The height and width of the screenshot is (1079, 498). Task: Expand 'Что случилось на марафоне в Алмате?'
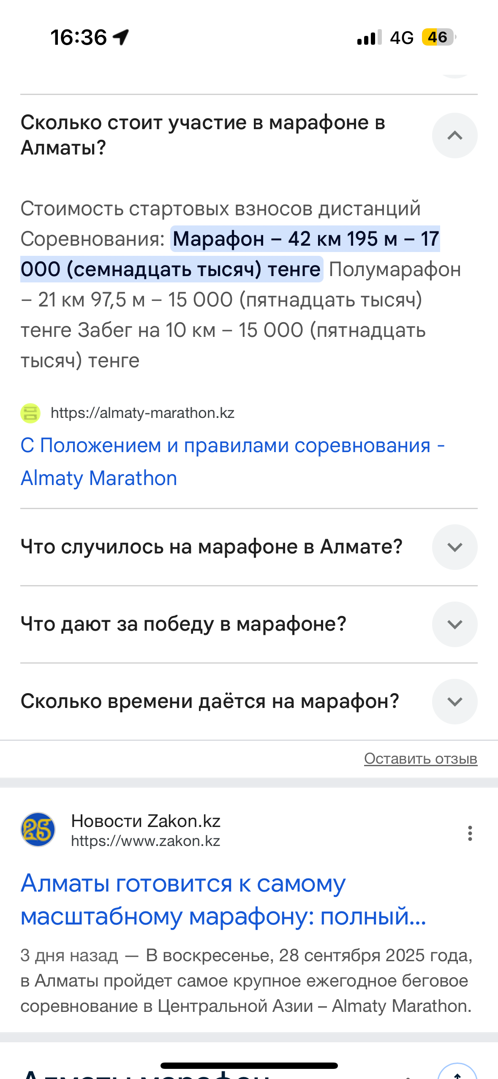(454, 547)
